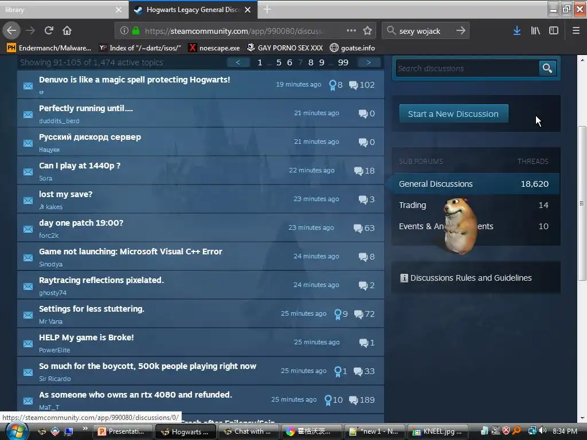587x440 pixels.
Task: Click the page vertical scrollbar thumb
Action: [582, 203]
